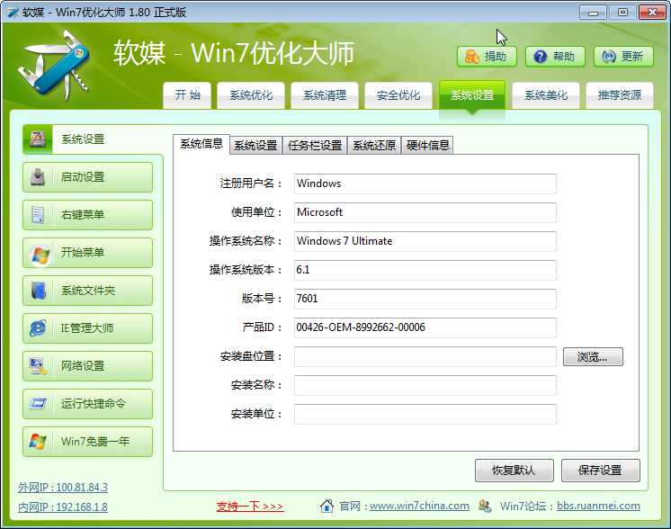Click the red 支持一下 >>> link
This screenshot has height=529, width=671.
click(250, 507)
